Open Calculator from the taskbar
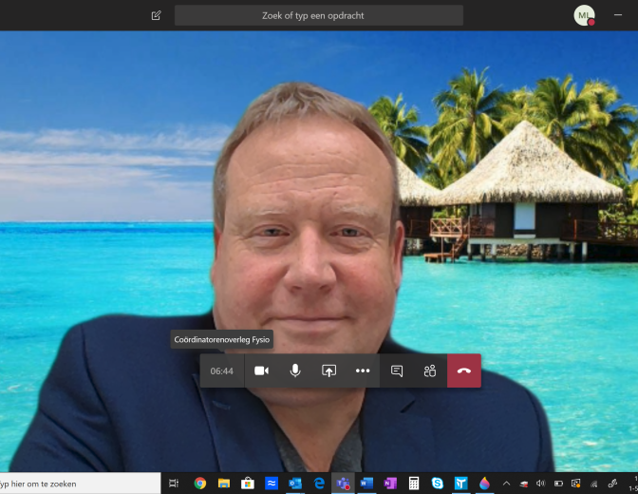This screenshot has height=494, width=638. [414, 484]
